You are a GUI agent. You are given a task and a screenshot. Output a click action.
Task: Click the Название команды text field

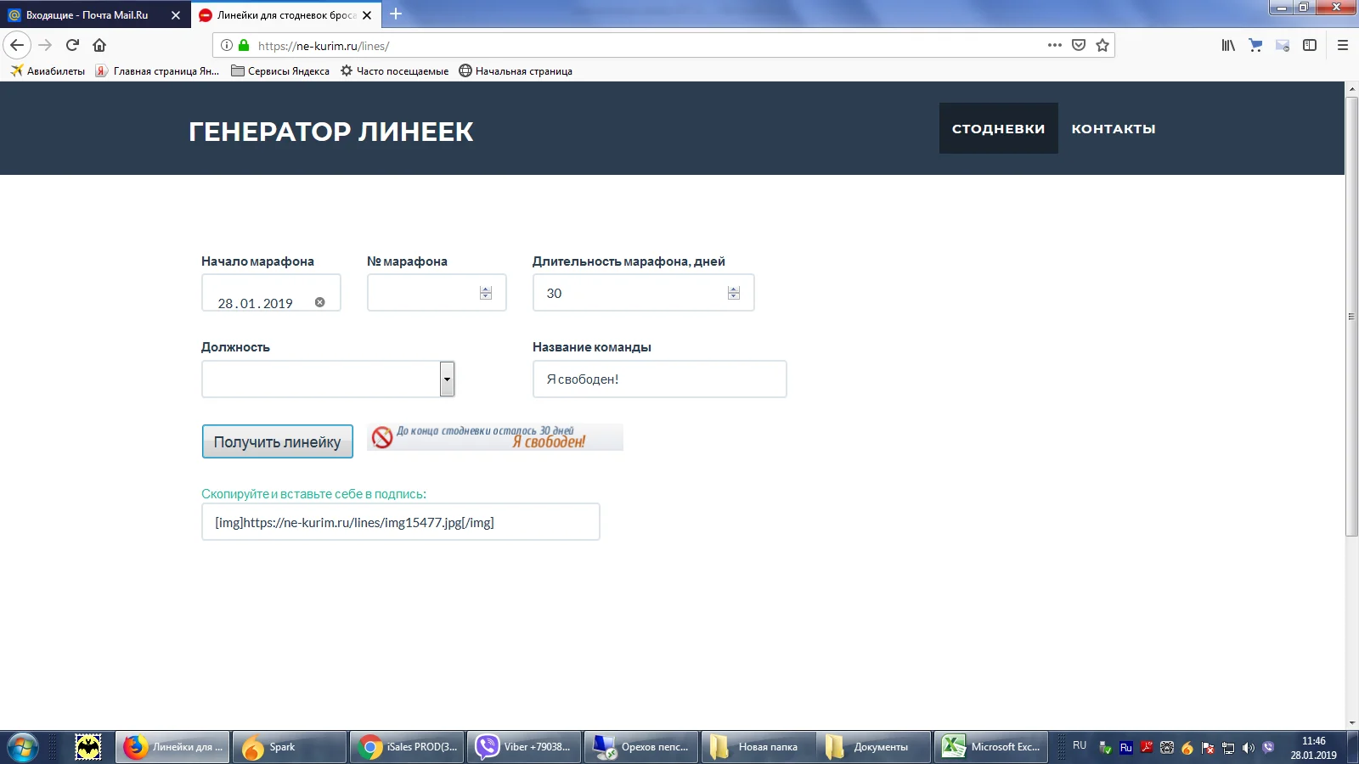[x=659, y=379]
